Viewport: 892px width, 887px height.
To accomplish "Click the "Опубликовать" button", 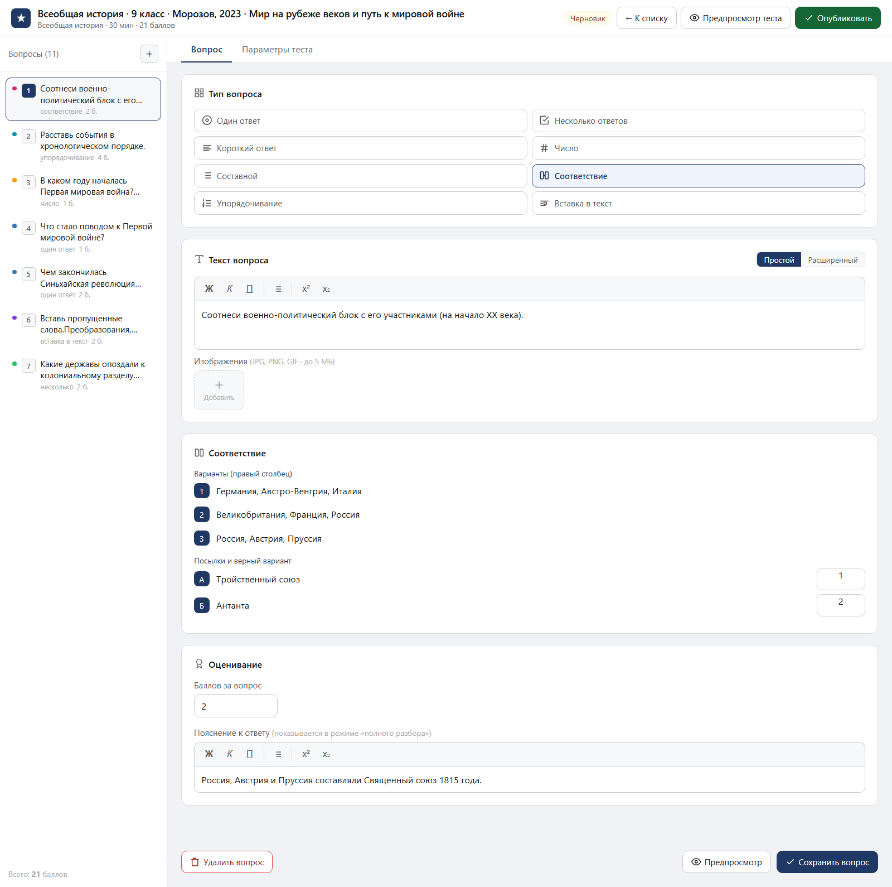I will (x=838, y=18).
